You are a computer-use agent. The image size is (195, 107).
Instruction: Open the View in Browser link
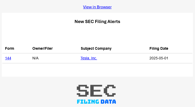[x=97, y=7]
